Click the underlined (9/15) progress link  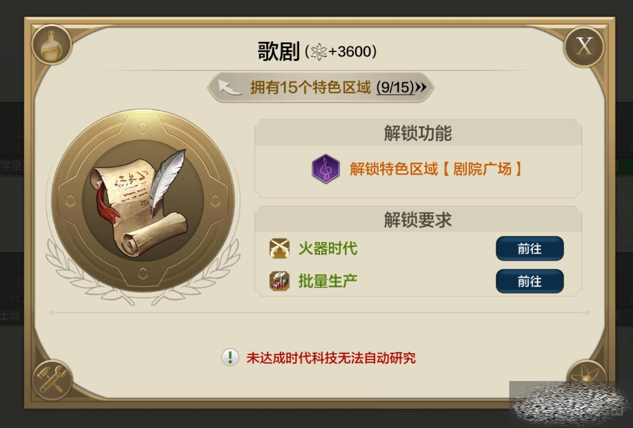point(395,88)
